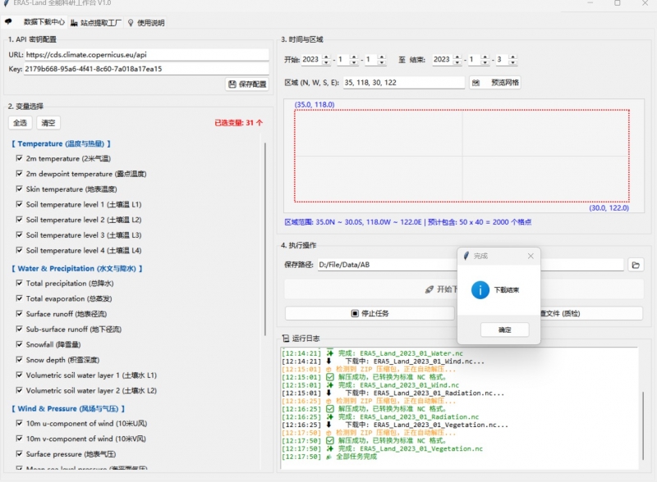The image size is (657, 482).
Task: Click the blue info icon in dialog
Action: [480, 290]
